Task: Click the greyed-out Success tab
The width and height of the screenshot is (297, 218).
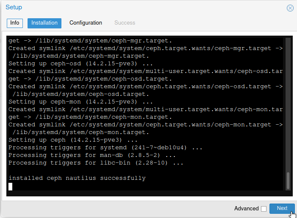Action: pos(125,23)
